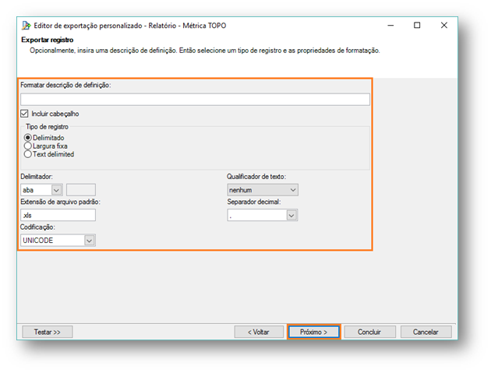The width and height of the screenshot is (491, 373).
Task: Go back with the < Voltar button
Action: [x=259, y=332]
